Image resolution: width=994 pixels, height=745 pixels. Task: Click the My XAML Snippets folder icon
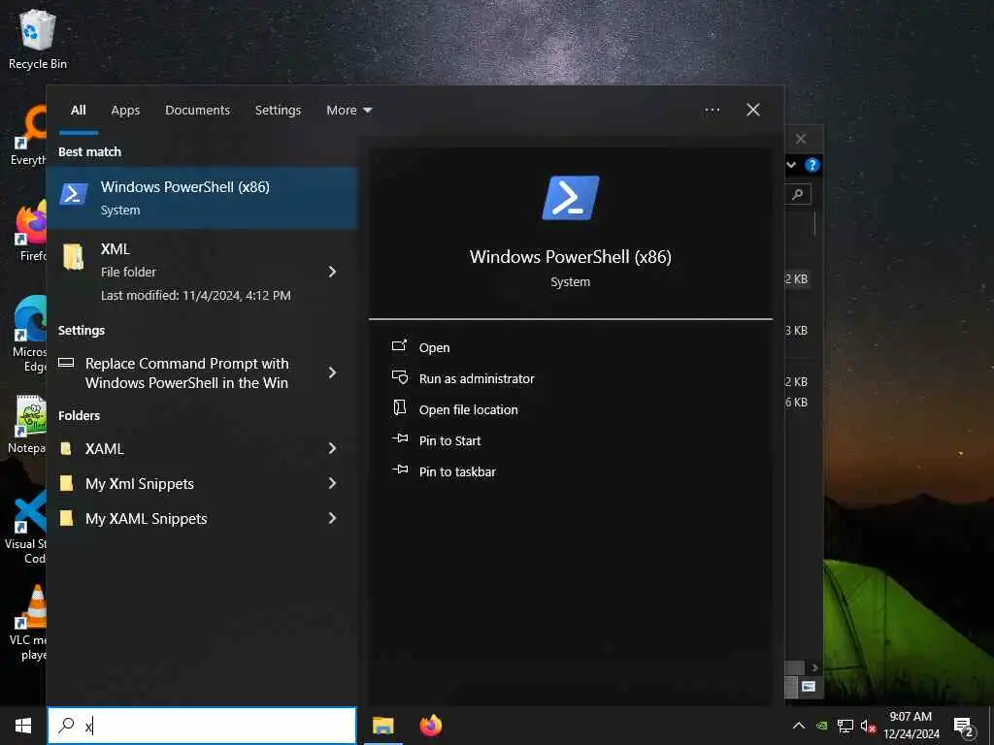coord(66,518)
